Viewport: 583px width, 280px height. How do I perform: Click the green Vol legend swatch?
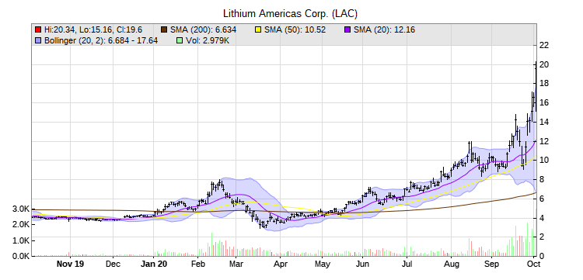pos(179,40)
